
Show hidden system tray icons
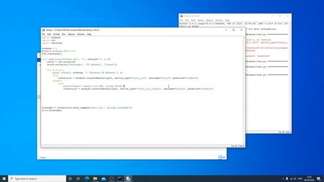pos(282,178)
